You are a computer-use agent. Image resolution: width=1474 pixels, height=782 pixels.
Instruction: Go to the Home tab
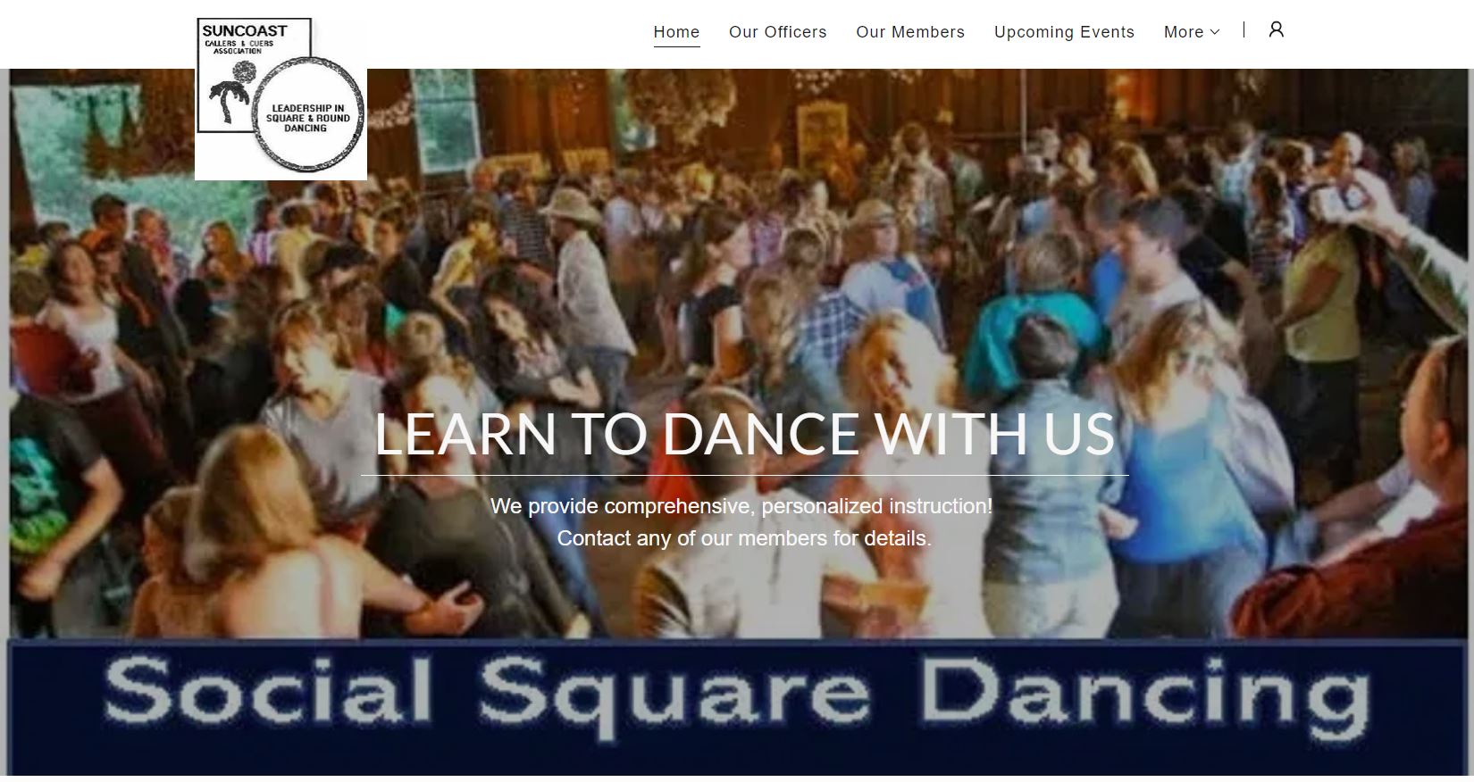coord(676,32)
